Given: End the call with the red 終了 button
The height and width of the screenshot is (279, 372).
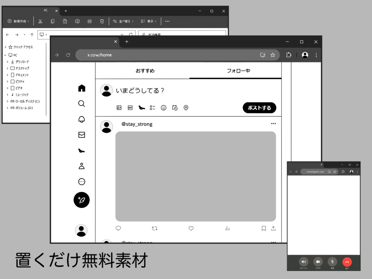Looking at the screenshot, I should coord(347,262).
